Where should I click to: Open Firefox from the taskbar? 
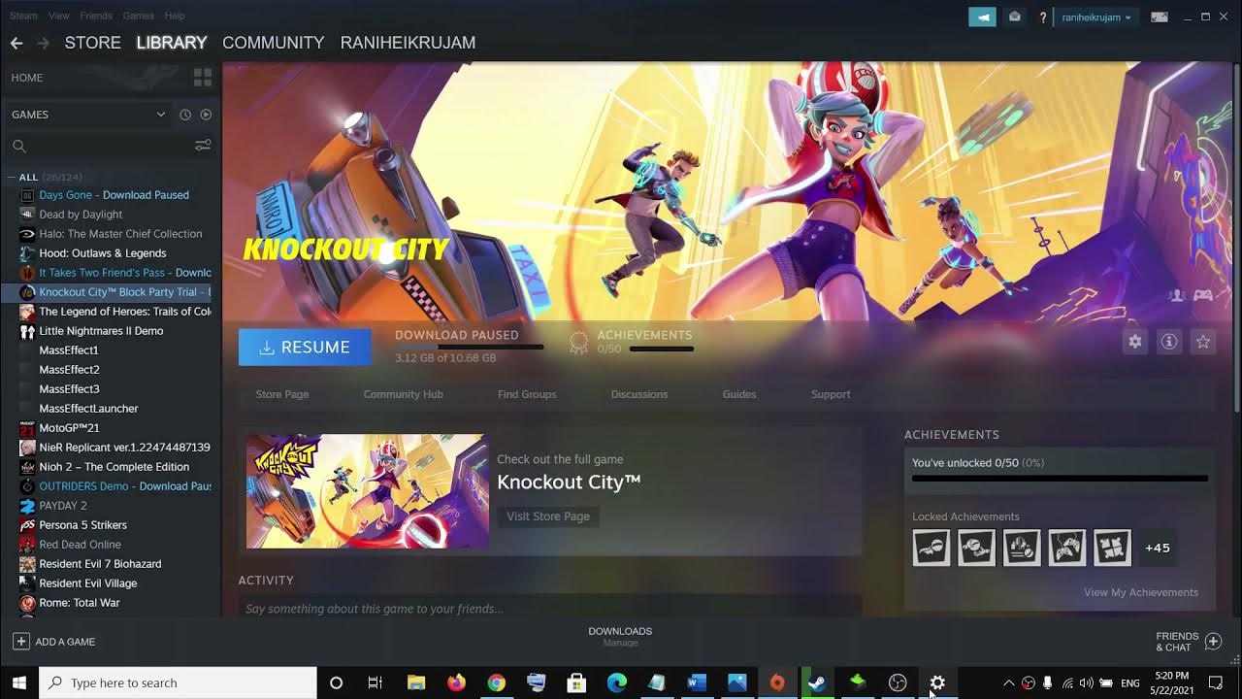click(x=456, y=682)
